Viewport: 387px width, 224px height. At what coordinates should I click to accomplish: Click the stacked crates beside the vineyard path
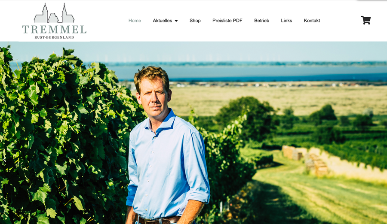click(305, 160)
